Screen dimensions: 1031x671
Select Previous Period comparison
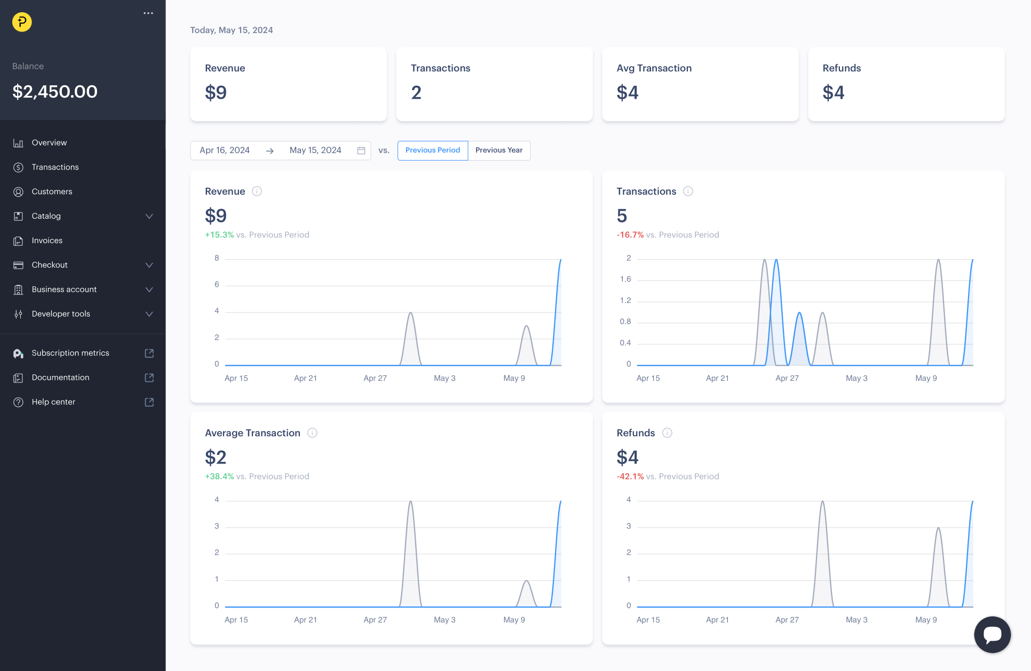point(433,150)
